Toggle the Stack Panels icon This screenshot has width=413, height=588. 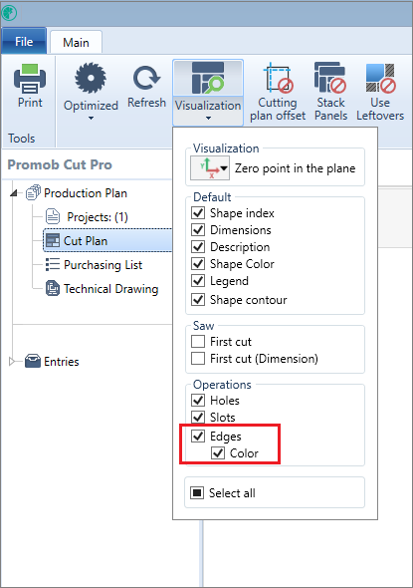point(330,78)
